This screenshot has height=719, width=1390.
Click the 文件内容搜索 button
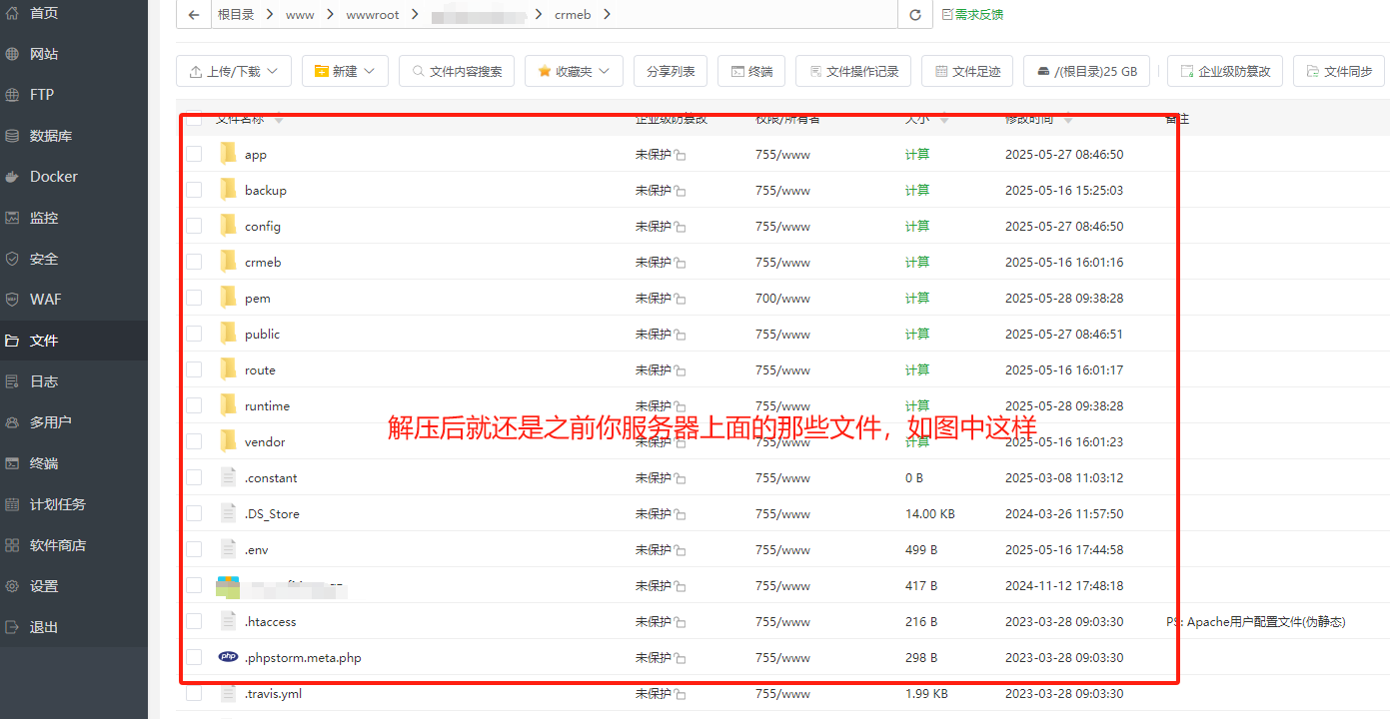tap(457, 72)
